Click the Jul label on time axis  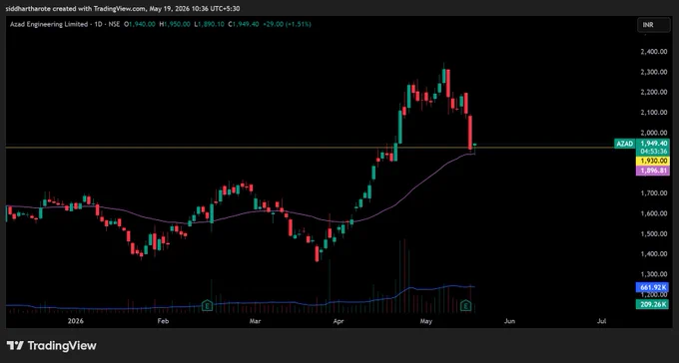(601, 321)
